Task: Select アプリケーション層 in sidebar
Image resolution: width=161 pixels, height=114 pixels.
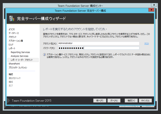Action: click(x=16, y=41)
